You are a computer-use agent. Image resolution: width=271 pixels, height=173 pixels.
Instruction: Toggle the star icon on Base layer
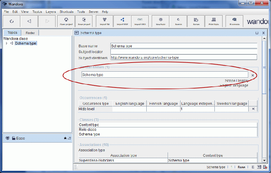(x=65, y=138)
